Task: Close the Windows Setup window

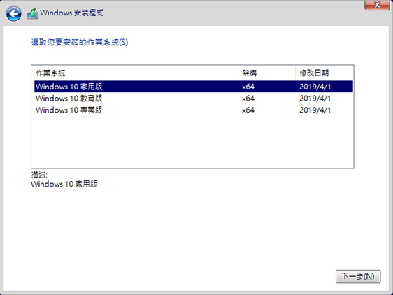Action: click(377, 5)
